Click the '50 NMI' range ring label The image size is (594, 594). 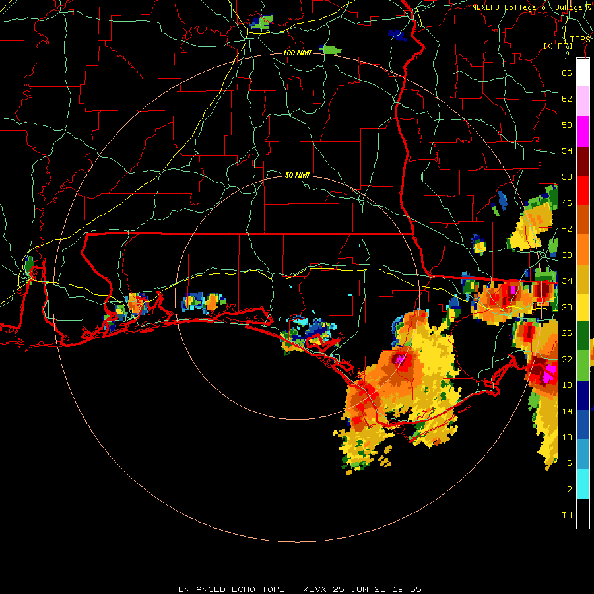pos(297,175)
